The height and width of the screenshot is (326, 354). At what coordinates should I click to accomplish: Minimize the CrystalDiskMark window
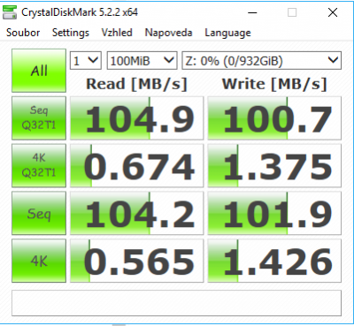(252, 12)
